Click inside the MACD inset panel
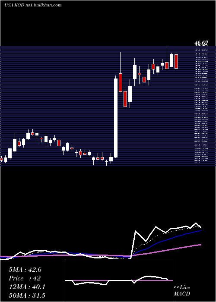Image resolution: width=216 pixels, height=302 pixels. [119, 280]
